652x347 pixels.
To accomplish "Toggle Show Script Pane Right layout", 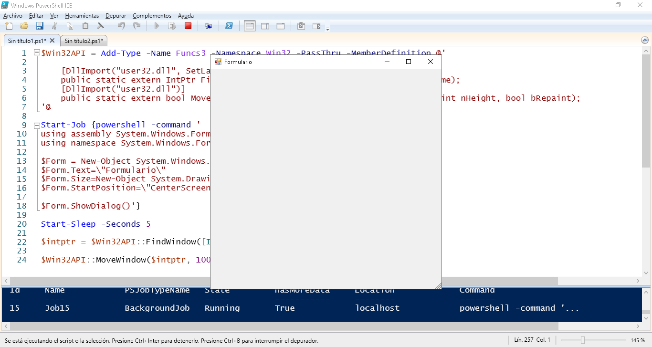I will pos(265,26).
